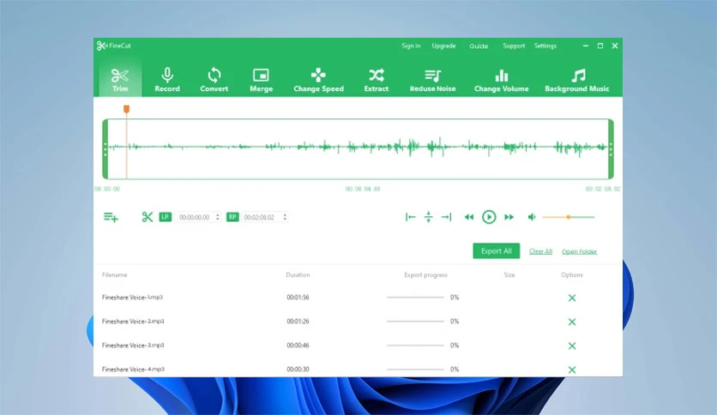Click the Duration column header

(x=298, y=274)
